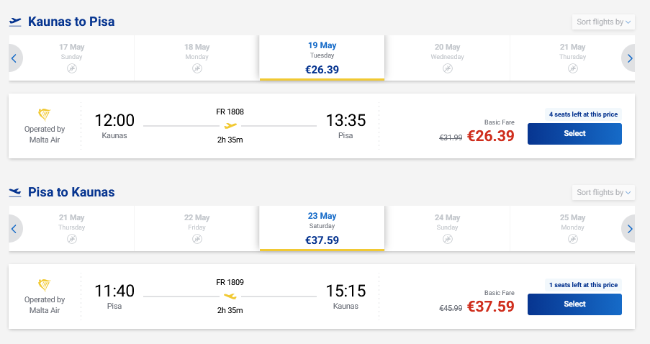Click the no-flight icon under 25 May Monday

(572, 239)
